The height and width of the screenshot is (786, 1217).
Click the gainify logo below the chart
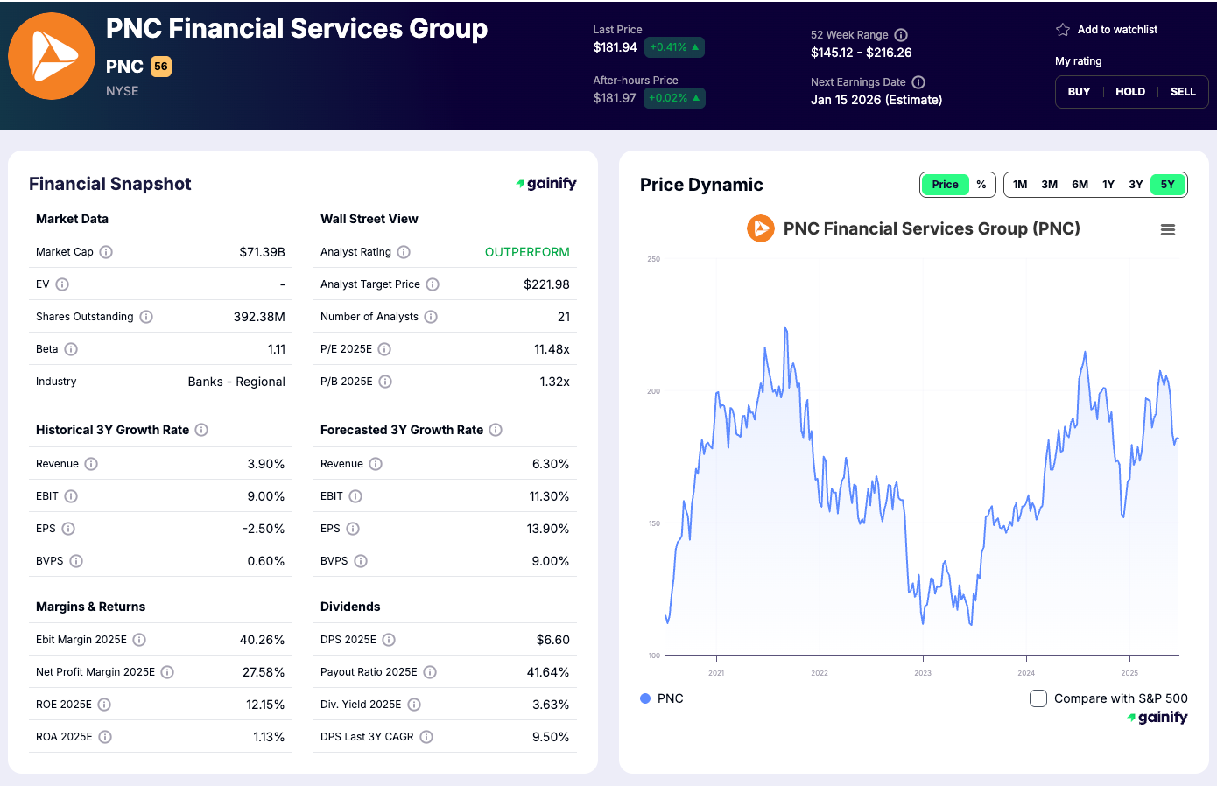coord(1157,717)
